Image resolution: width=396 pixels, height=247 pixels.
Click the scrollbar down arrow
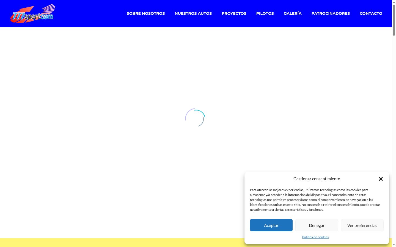pos(394,245)
